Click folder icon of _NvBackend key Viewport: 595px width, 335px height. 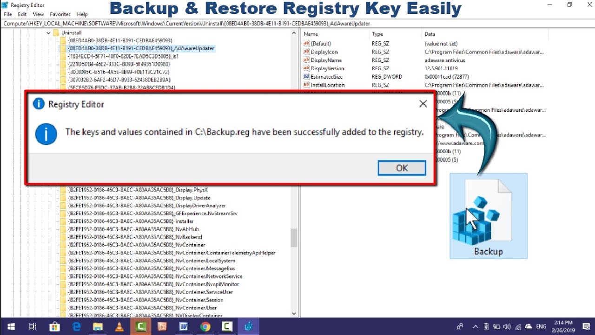point(63,237)
